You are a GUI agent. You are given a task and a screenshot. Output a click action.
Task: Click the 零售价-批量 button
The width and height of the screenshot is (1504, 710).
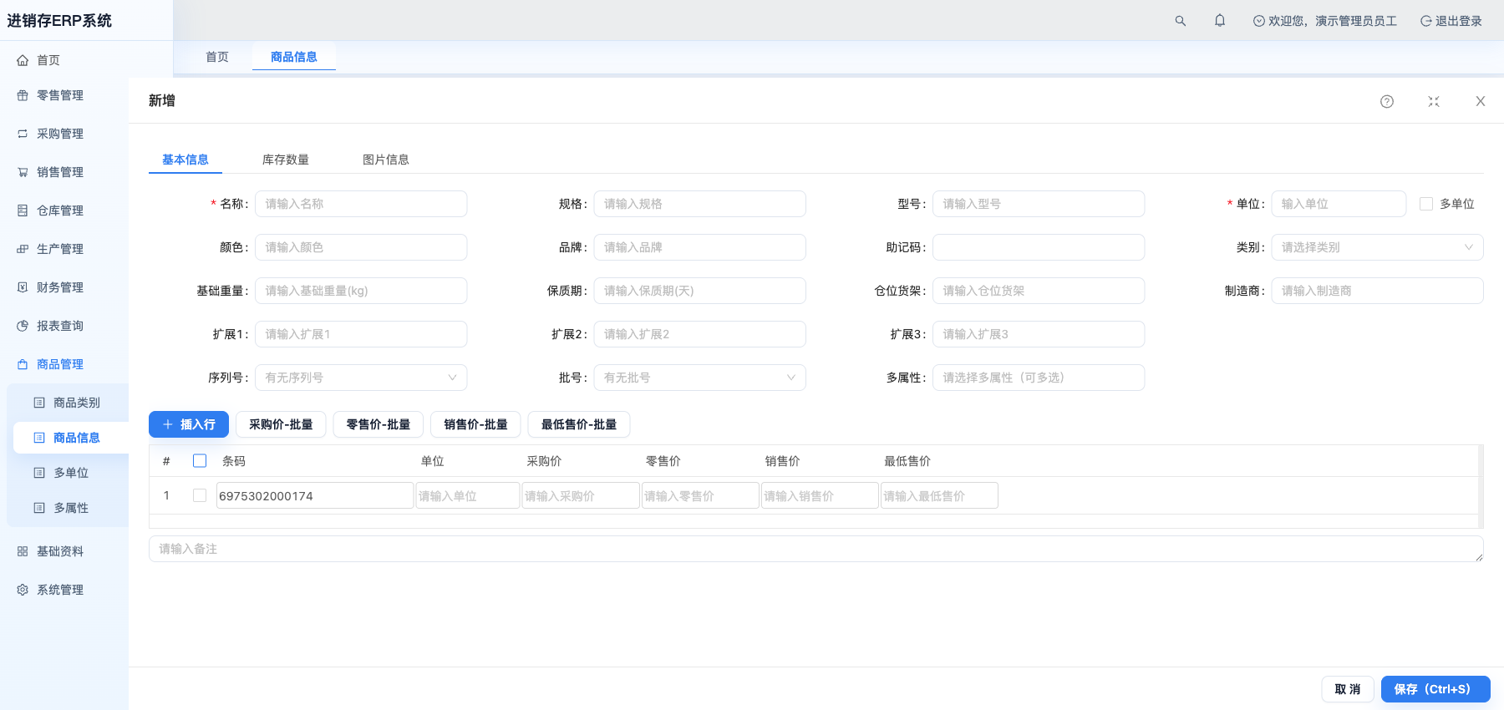click(x=379, y=424)
